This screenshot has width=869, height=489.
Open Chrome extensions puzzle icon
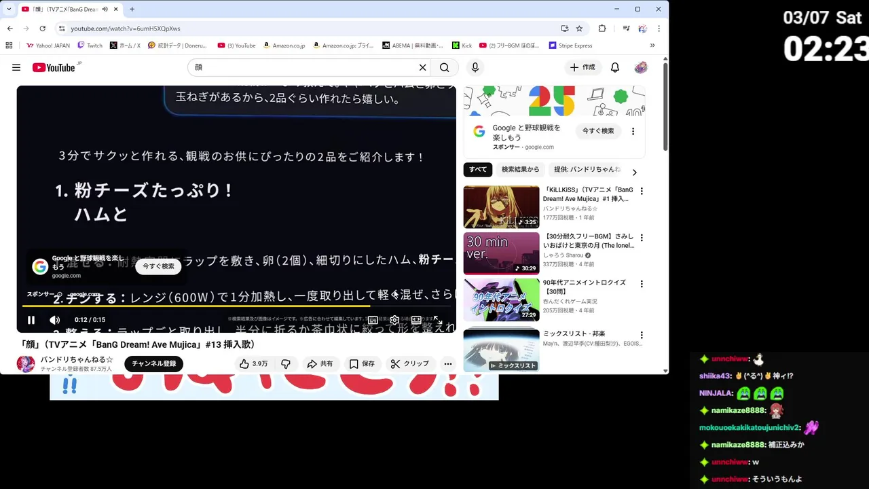coord(602,29)
